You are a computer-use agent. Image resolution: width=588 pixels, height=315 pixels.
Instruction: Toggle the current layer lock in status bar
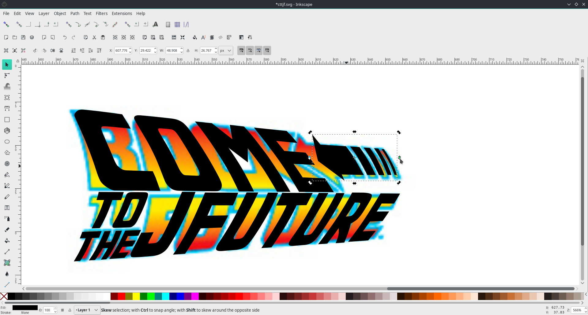[70, 310]
